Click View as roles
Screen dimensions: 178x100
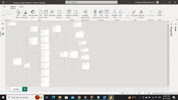click(120, 14)
